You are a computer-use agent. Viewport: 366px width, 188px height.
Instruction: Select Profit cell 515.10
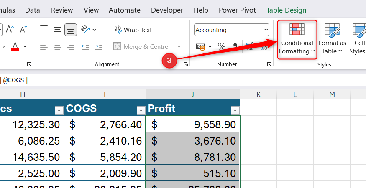(193, 173)
